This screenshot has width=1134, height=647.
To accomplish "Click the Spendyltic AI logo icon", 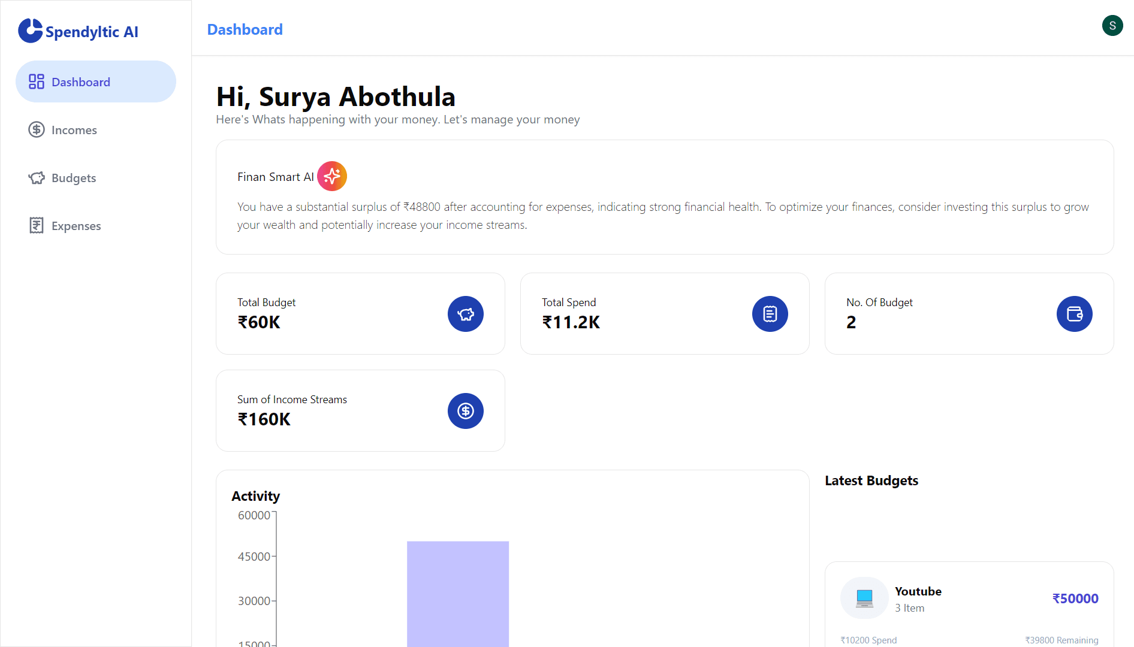I will [30, 31].
